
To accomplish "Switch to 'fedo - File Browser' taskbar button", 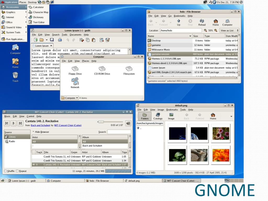I will 104,181.
